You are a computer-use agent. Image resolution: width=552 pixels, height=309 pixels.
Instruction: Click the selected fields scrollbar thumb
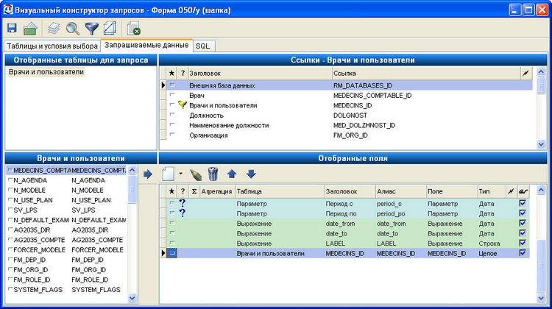pyautogui.click(x=541, y=266)
